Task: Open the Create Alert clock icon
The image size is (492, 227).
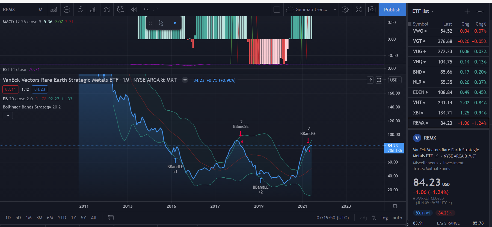Action: coord(120,10)
